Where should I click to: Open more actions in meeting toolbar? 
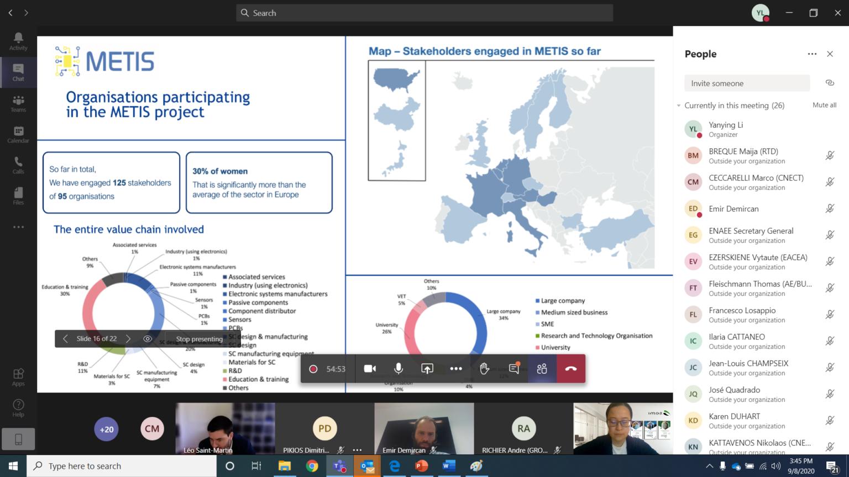click(456, 369)
